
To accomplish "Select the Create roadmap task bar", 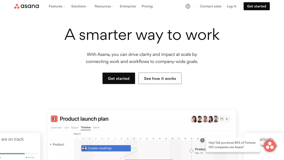I will point(106,148).
